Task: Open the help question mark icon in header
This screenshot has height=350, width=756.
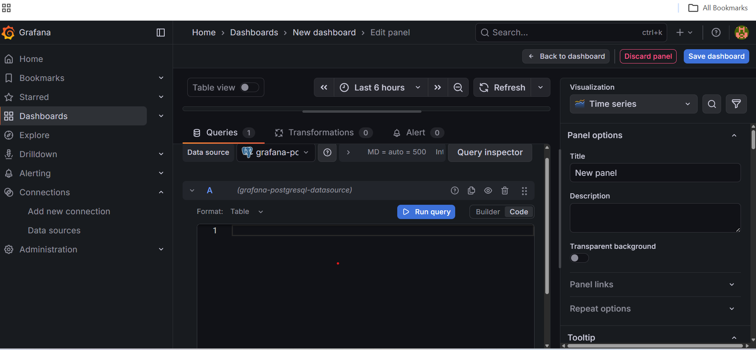Action: pos(716,33)
